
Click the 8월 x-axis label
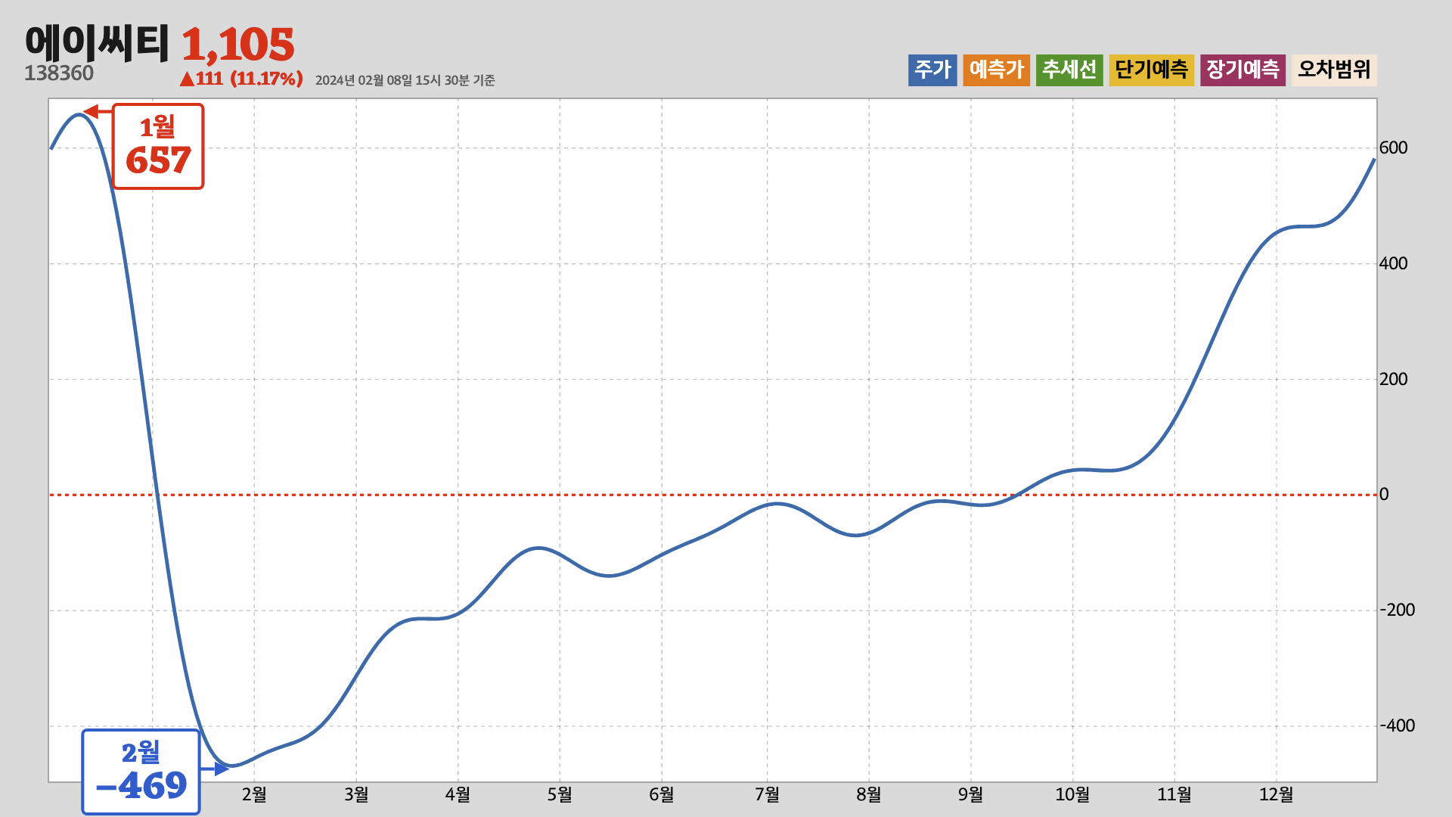[869, 794]
